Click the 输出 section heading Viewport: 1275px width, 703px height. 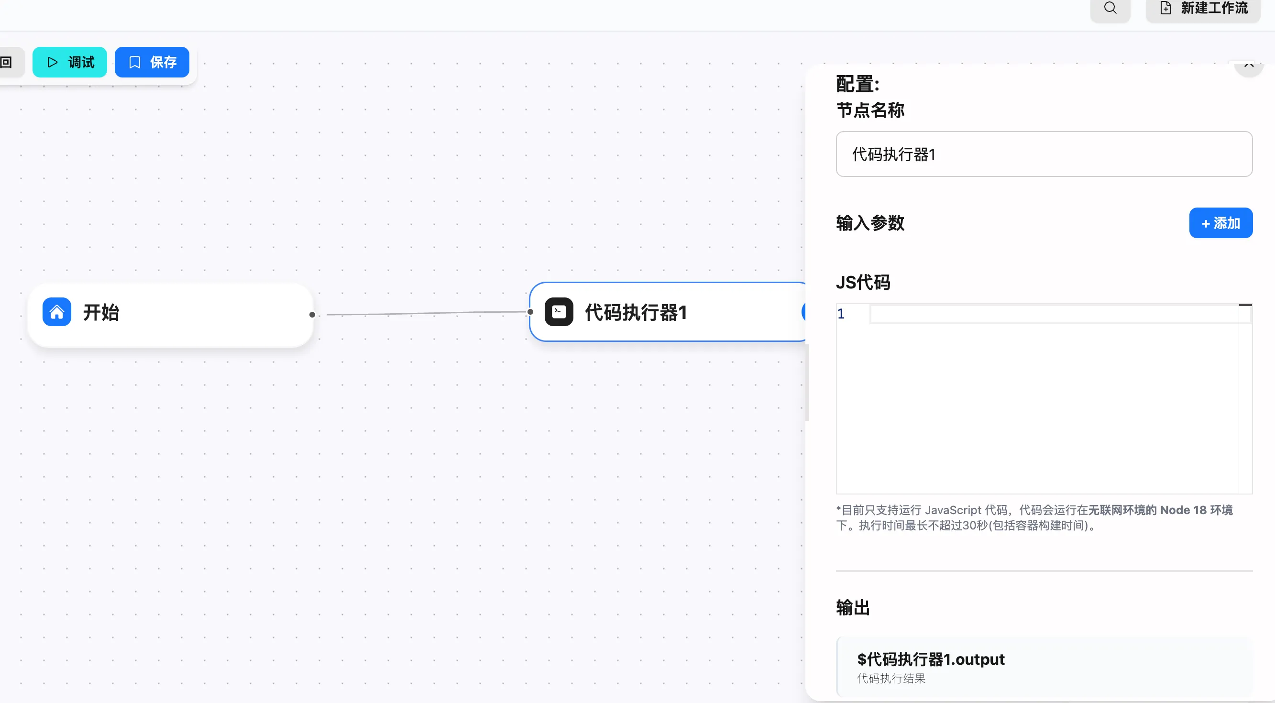(x=853, y=607)
